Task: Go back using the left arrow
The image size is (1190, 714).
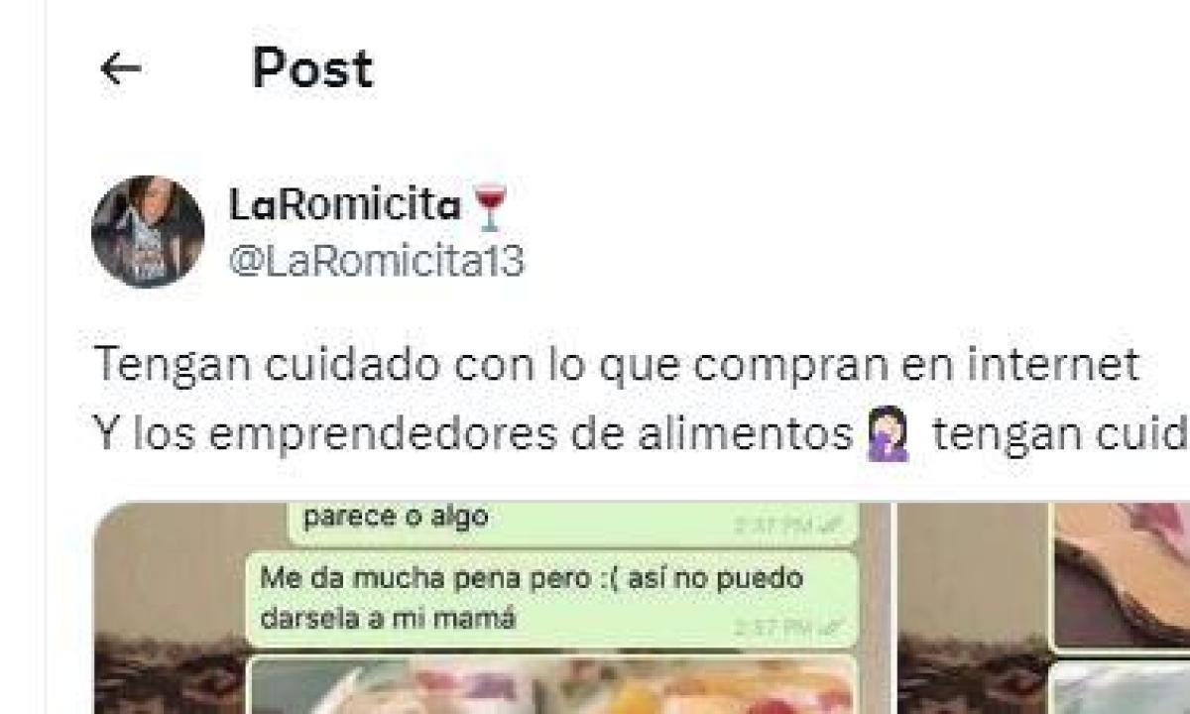Action: tap(121, 69)
